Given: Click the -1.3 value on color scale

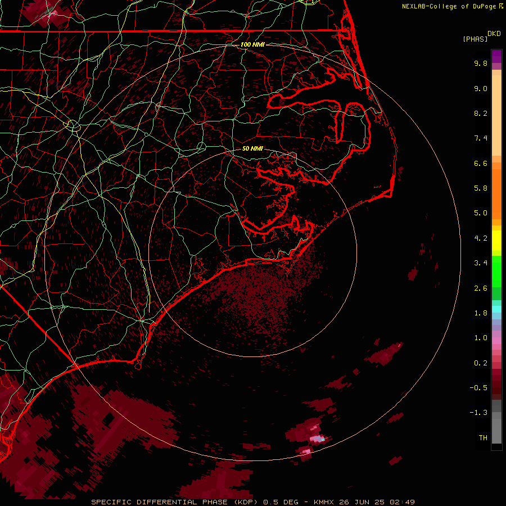Looking at the screenshot, I should pos(478,413).
